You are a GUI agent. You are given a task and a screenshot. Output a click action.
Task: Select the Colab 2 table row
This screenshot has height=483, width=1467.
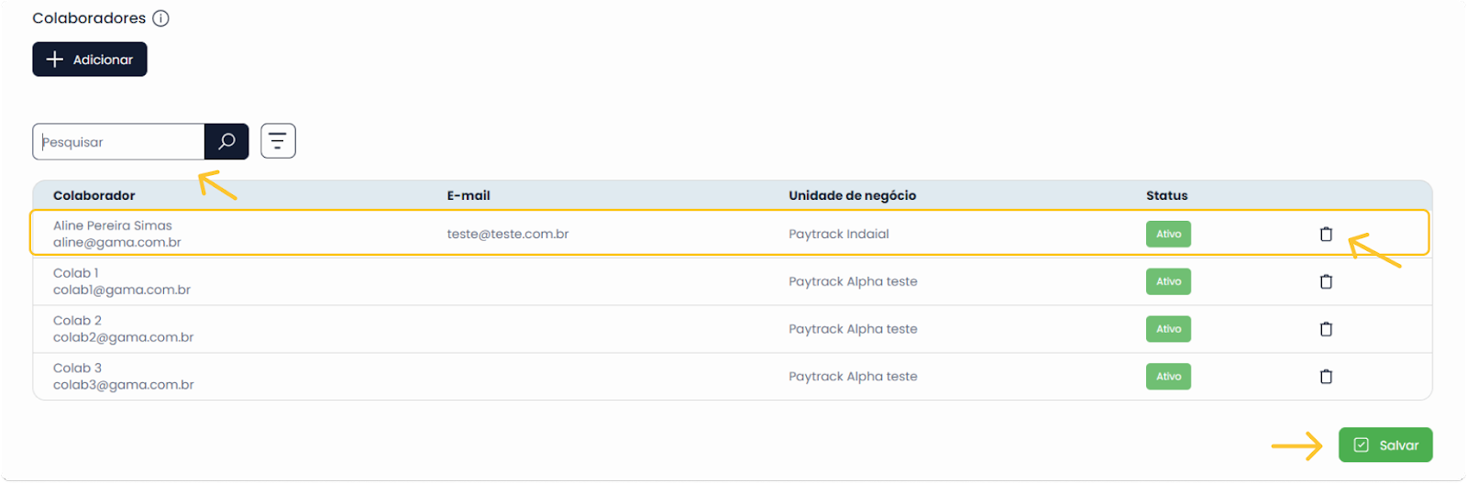(733, 329)
